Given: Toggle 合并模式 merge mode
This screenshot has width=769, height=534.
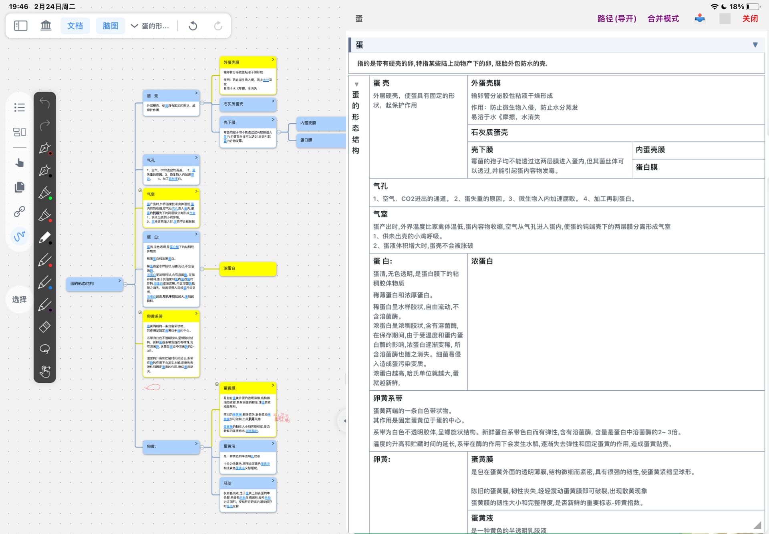Looking at the screenshot, I should point(663,18).
